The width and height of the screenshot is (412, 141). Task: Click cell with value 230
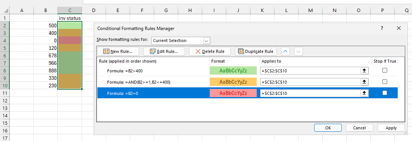(46, 85)
